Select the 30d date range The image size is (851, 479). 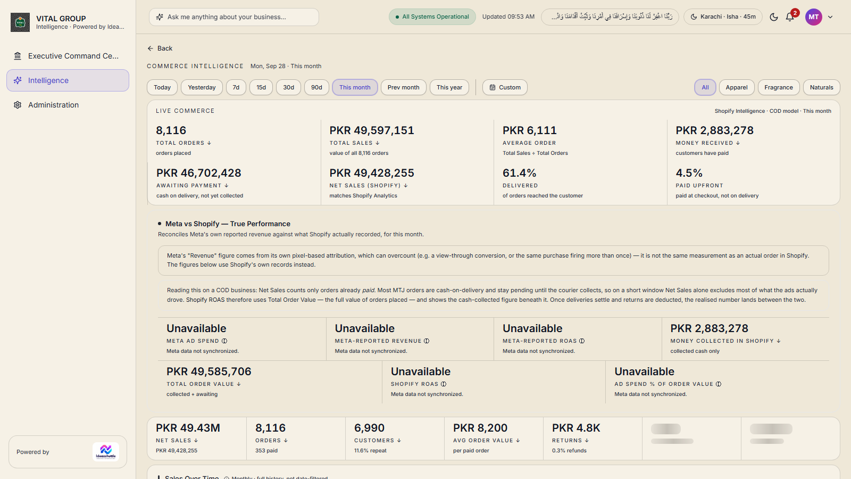(x=289, y=87)
